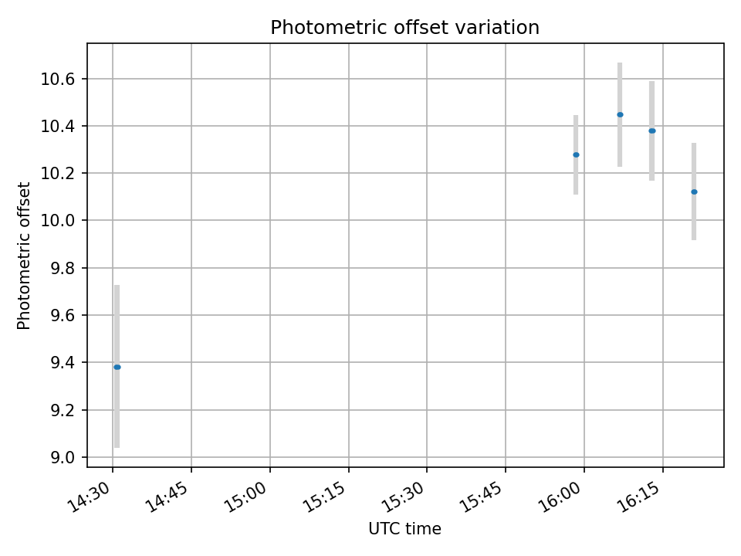
Task: Click the gray error bar above the 14:30 point
Action: click(117, 324)
